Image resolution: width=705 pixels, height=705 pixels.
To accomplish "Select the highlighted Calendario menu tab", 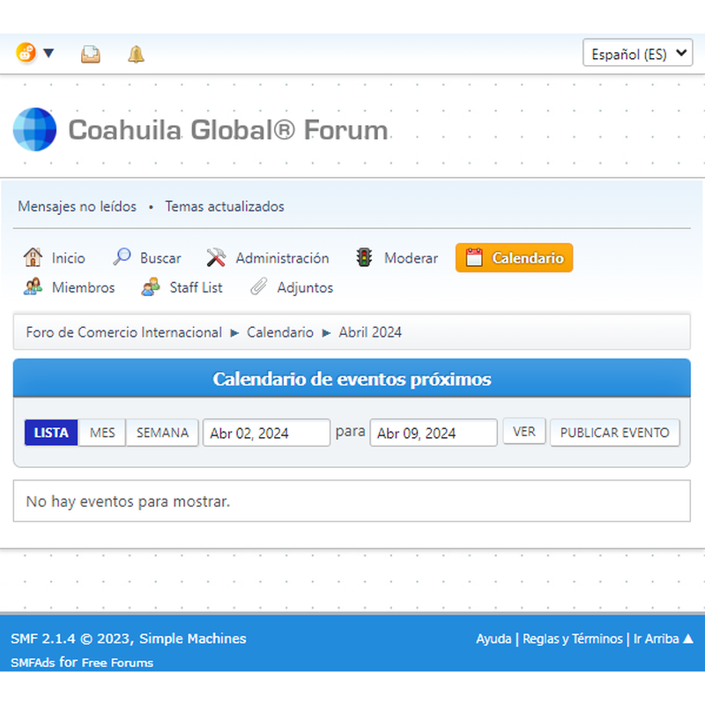I will pos(514,257).
